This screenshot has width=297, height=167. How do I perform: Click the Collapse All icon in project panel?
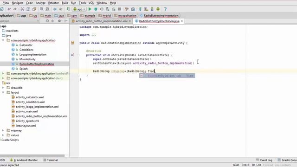click(x=52, y=21)
